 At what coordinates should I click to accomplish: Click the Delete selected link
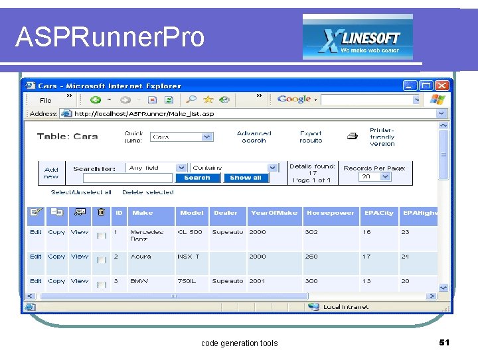point(148,192)
